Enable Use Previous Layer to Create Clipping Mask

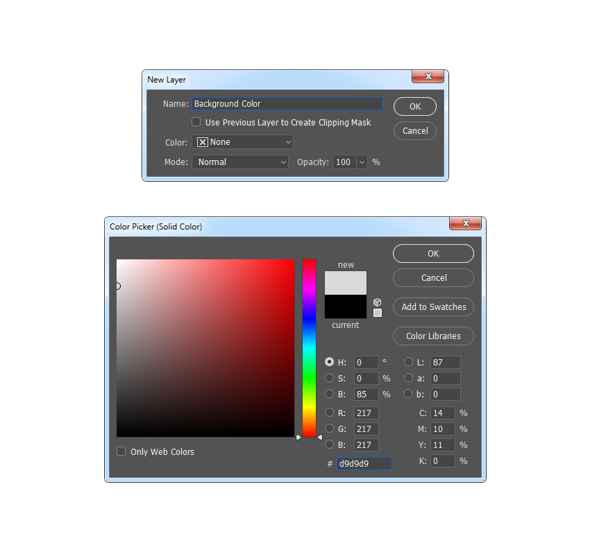point(196,122)
